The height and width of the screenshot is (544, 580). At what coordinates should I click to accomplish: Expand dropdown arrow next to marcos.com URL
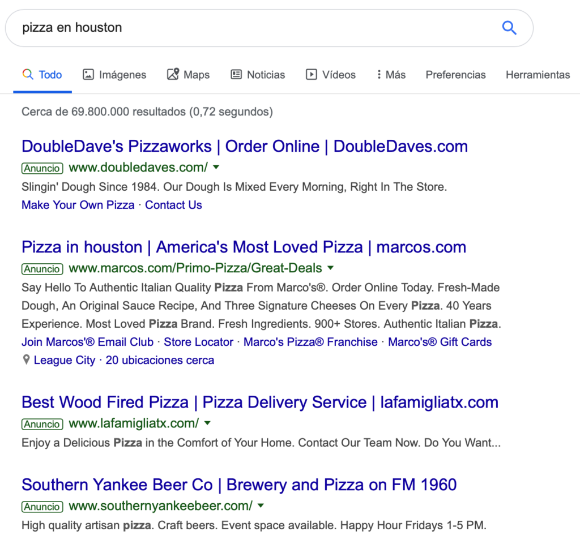[330, 268]
